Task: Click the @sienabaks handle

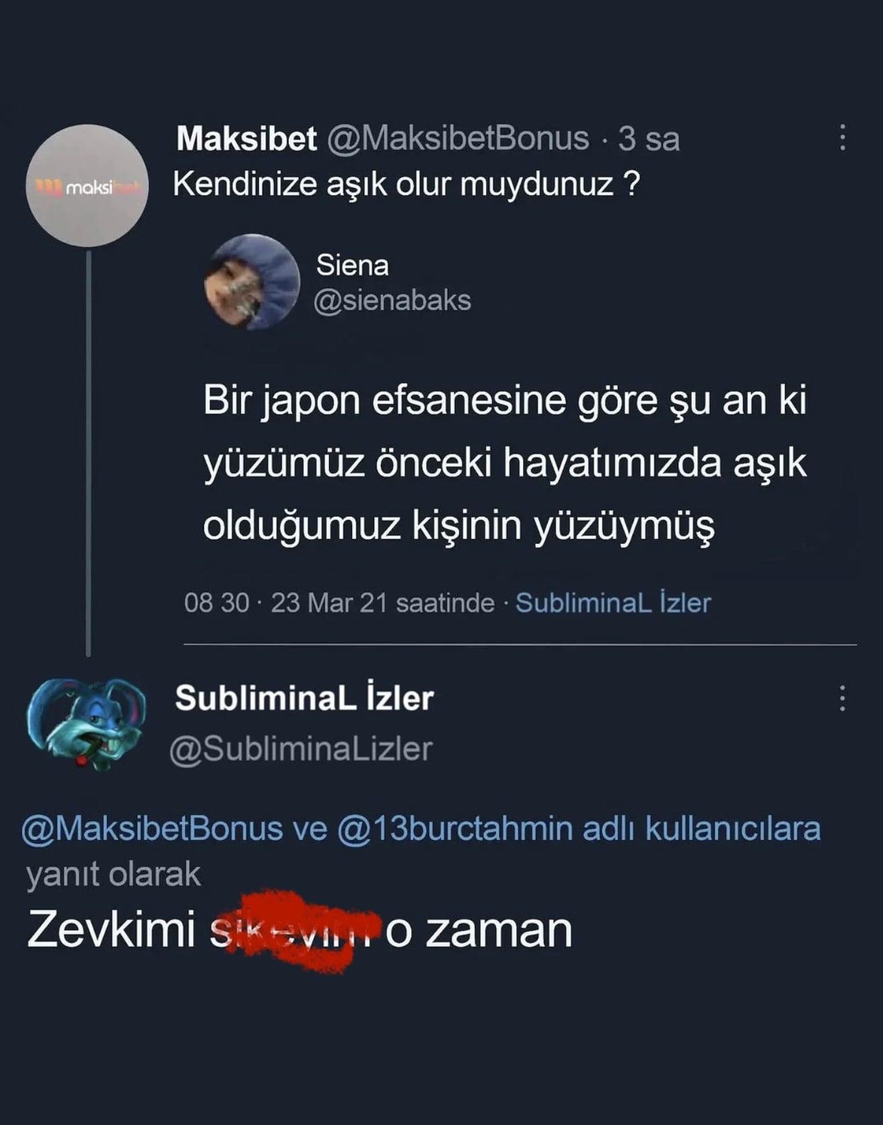Action: point(392,300)
